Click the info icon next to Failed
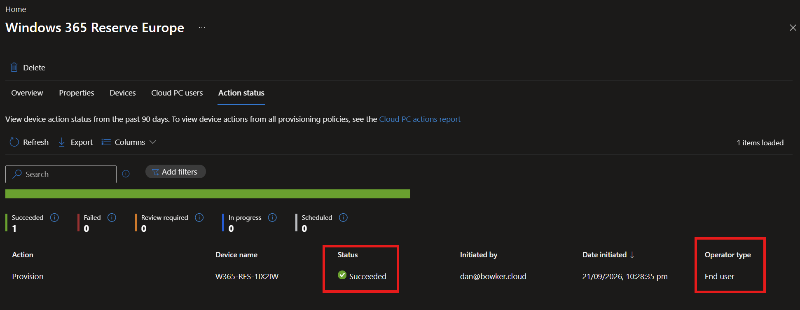This screenshot has height=310, width=800. tap(112, 217)
